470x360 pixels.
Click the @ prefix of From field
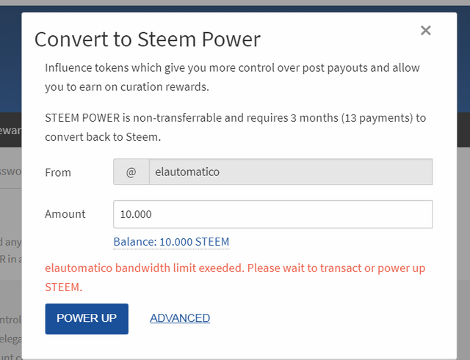tap(131, 172)
